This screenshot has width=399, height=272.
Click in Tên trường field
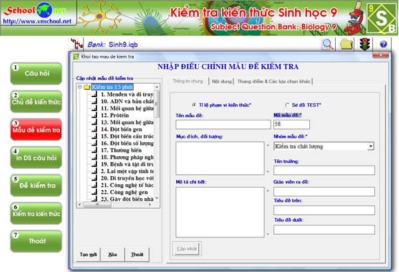pos(325,170)
